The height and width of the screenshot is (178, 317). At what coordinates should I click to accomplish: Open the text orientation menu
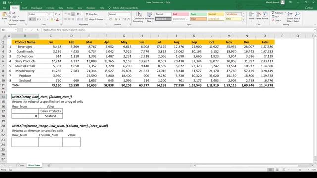78,14
